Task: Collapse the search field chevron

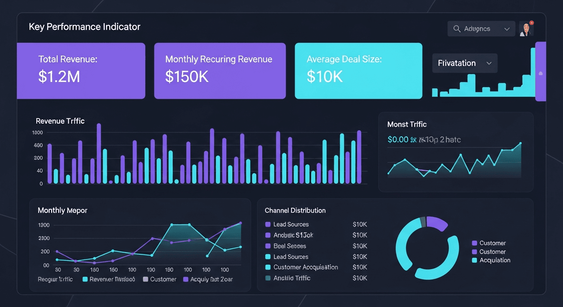Action: [x=507, y=28]
